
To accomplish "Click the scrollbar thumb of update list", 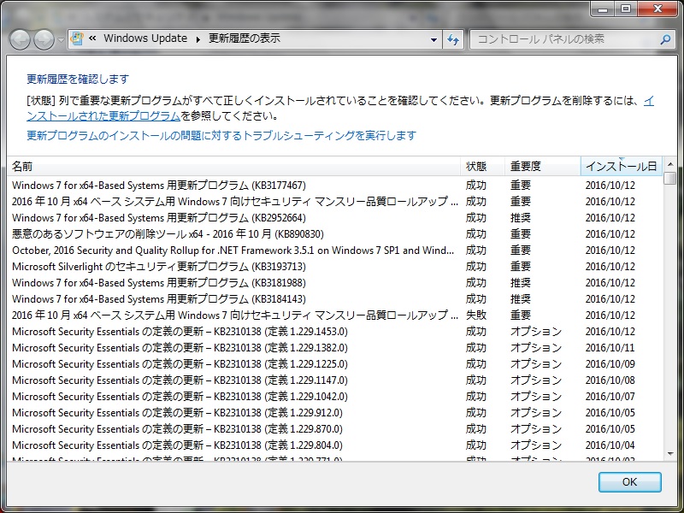I will 670,178.
